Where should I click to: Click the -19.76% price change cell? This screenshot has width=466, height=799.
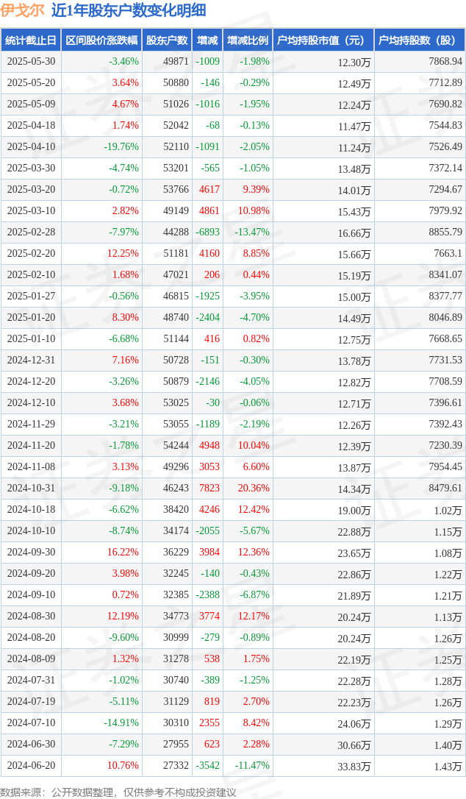click(121, 146)
